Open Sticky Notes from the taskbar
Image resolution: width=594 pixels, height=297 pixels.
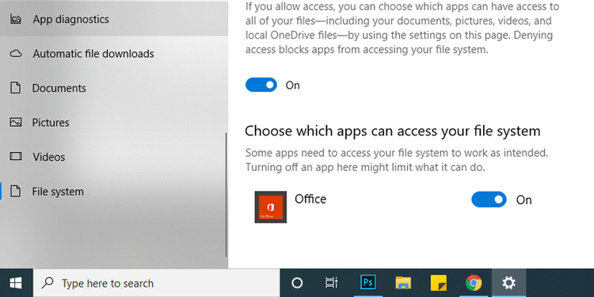pyautogui.click(x=439, y=283)
